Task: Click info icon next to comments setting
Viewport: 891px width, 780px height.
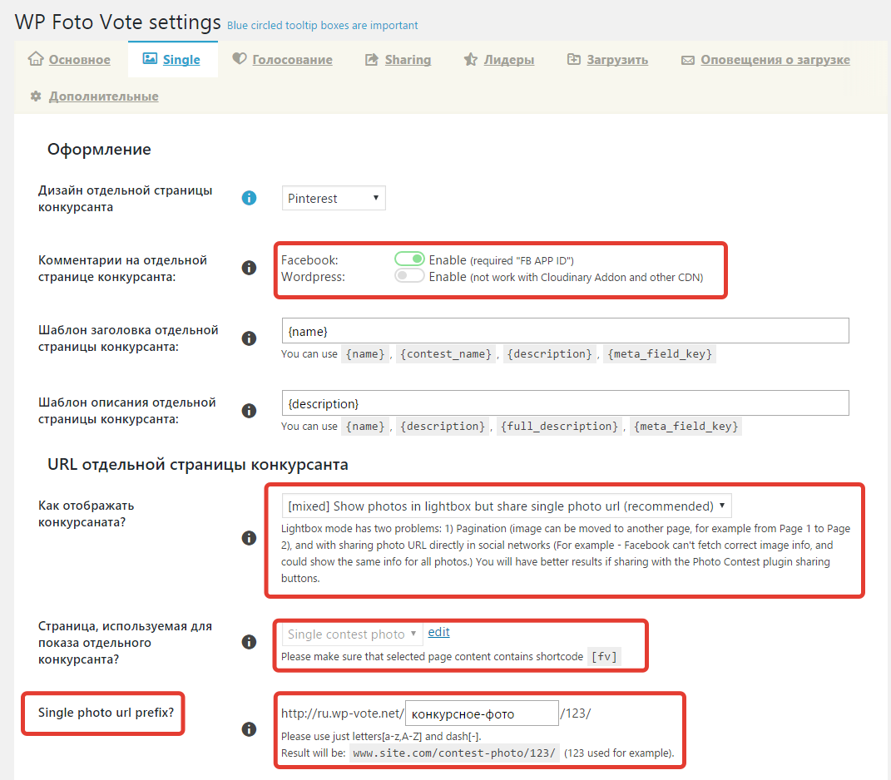Action: pyautogui.click(x=249, y=268)
